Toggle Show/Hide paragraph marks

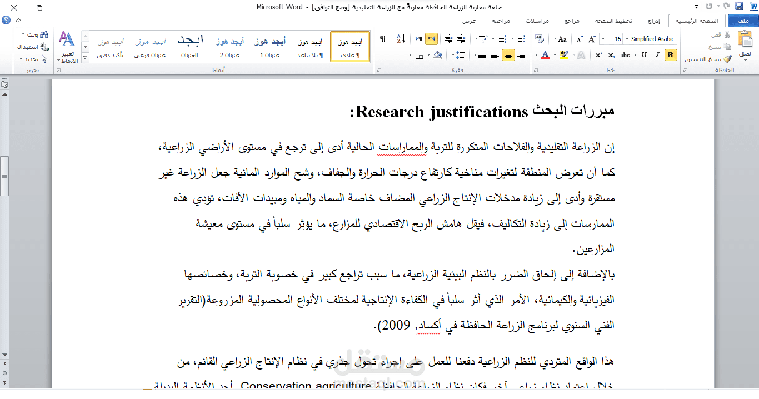point(383,39)
